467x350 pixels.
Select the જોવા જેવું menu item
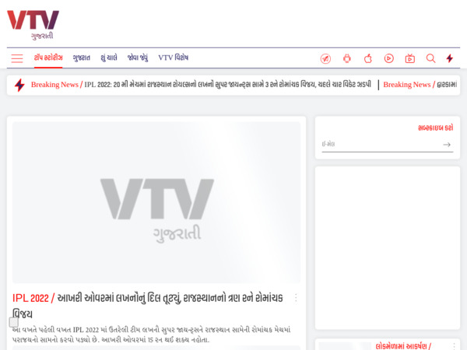coord(138,58)
